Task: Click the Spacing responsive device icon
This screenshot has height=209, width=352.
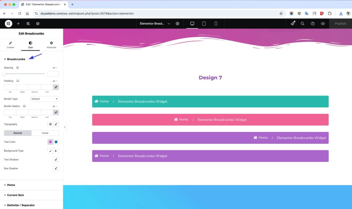Action: click(x=18, y=68)
